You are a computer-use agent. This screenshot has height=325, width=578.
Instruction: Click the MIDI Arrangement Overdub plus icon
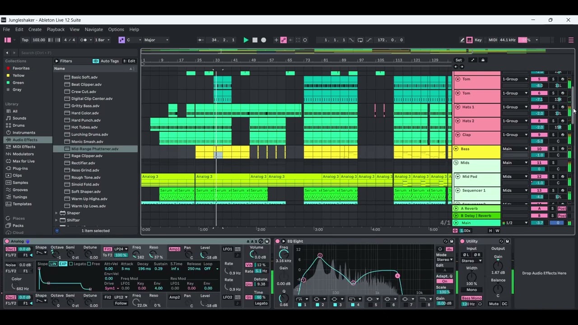276,40
